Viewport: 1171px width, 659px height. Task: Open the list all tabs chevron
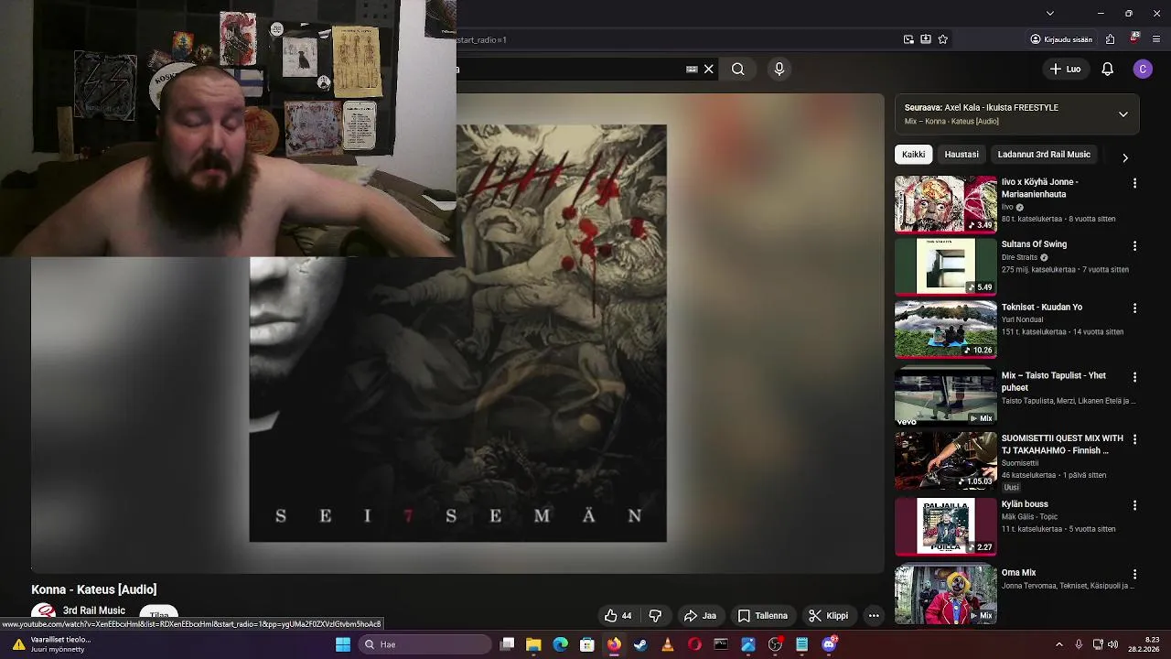pos(1050,13)
